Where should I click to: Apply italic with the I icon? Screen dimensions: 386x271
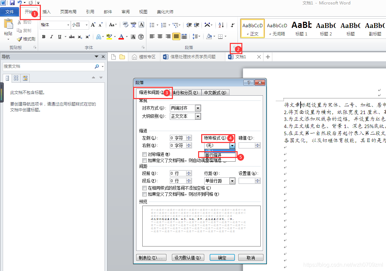(51, 37)
